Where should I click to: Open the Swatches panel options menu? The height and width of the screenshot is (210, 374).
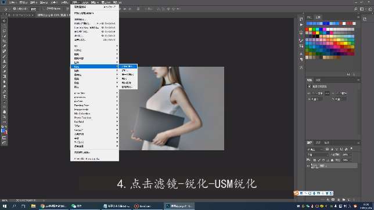coord(358,17)
